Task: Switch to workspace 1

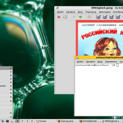Action: pyautogui.click(x=18, y=121)
